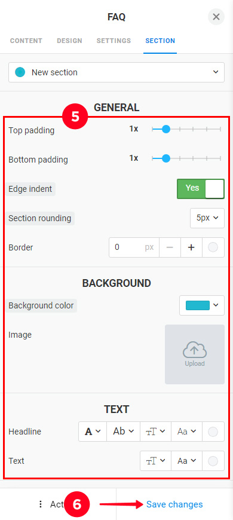Open Text row size icon
233x520 pixels.
coord(155,461)
